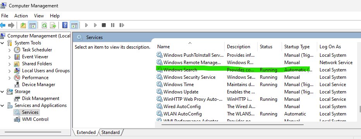Expand the Task Scheduler node
Screen dimensions: 361x139
(9, 50)
